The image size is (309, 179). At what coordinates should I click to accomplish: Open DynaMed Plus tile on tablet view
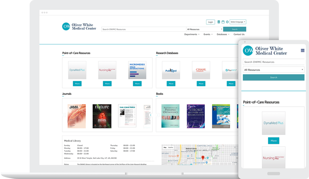pyautogui.click(x=273, y=123)
